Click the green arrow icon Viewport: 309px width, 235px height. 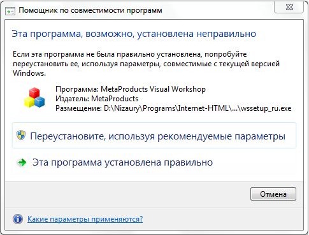22,162
